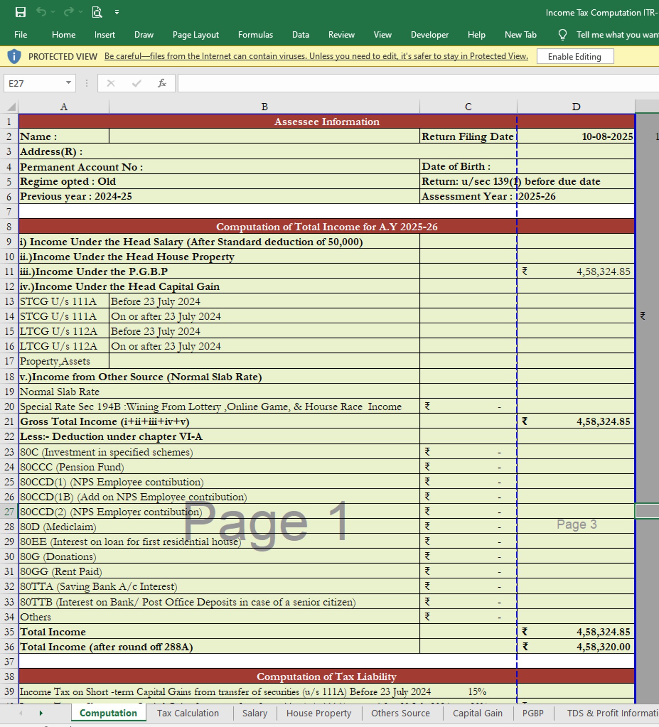This screenshot has height=727, width=659.
Task: Click the Save icon in Quick Access
Action: 20,12
